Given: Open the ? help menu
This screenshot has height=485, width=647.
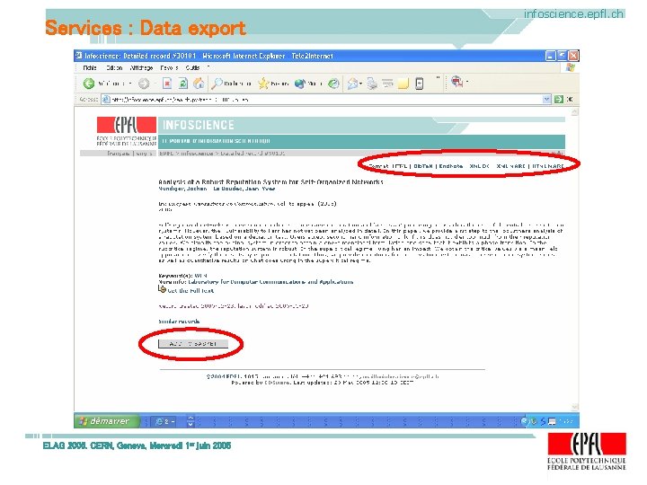Looking at the screenshot, I should tap(208, 67).
